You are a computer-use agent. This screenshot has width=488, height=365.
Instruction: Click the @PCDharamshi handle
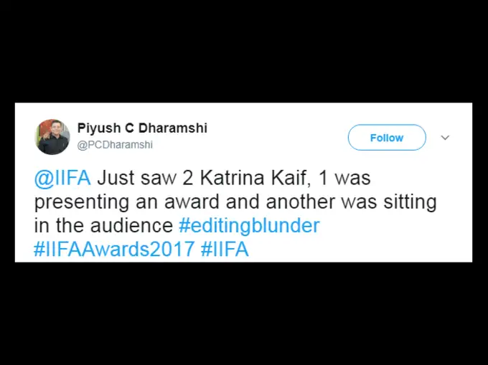(x=115, y=145)
